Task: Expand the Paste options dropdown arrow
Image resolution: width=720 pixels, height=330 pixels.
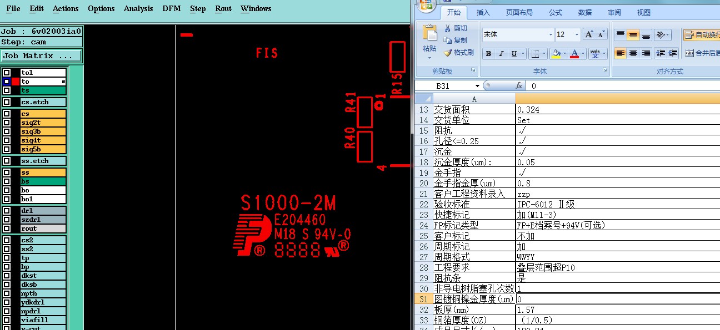Action: pyautogui.click(x=429, y=57)
